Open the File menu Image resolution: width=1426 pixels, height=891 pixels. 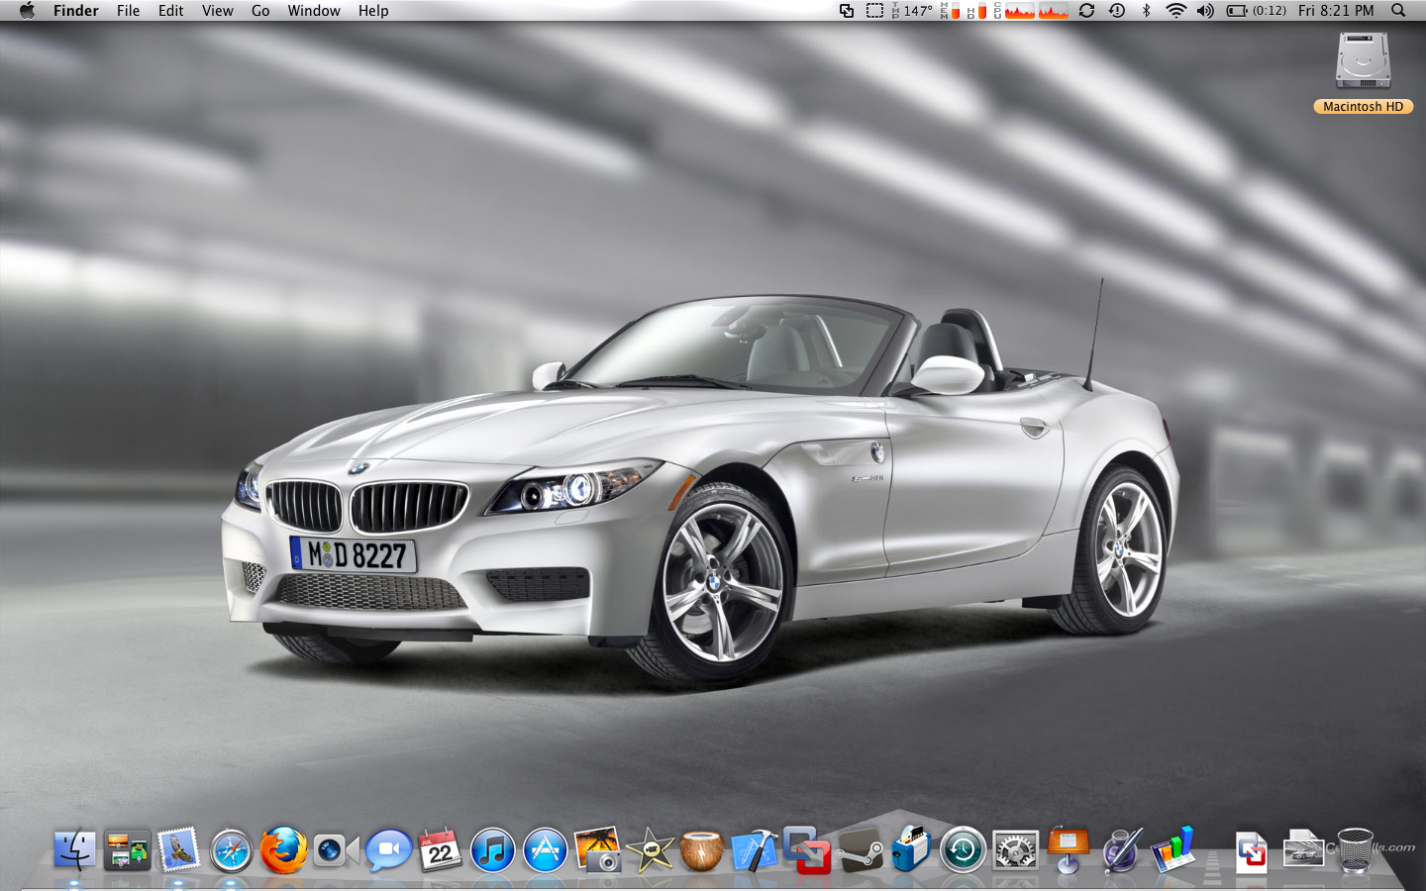coord(129,11)
